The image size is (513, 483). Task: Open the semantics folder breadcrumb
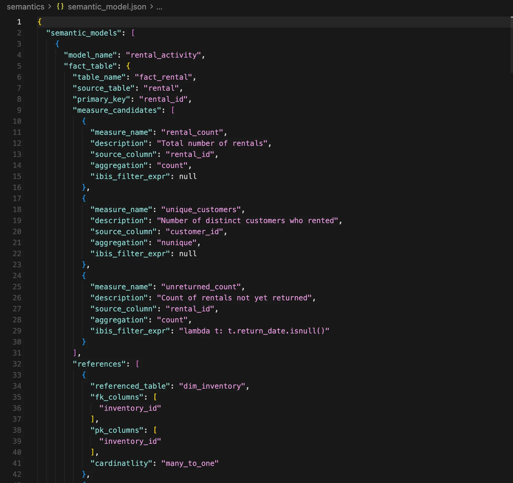26,6
